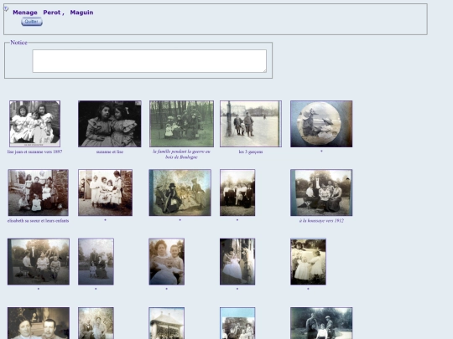Open the 'suzanne et lise' photo
Image resolution: width=453 pixels, height=339 pixels.
click(110, 124)
